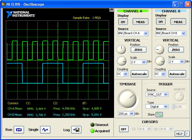
Task: Open Channel B Source dropdown BNC/Board CH B
Action: pyautogui.click(x=171, y=33)
